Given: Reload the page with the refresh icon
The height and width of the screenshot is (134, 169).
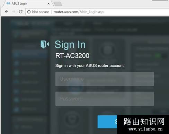Looking at the screenshot, I should (x=21, y=12).
